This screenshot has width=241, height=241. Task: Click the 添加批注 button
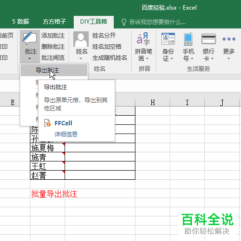pos(53,36)
